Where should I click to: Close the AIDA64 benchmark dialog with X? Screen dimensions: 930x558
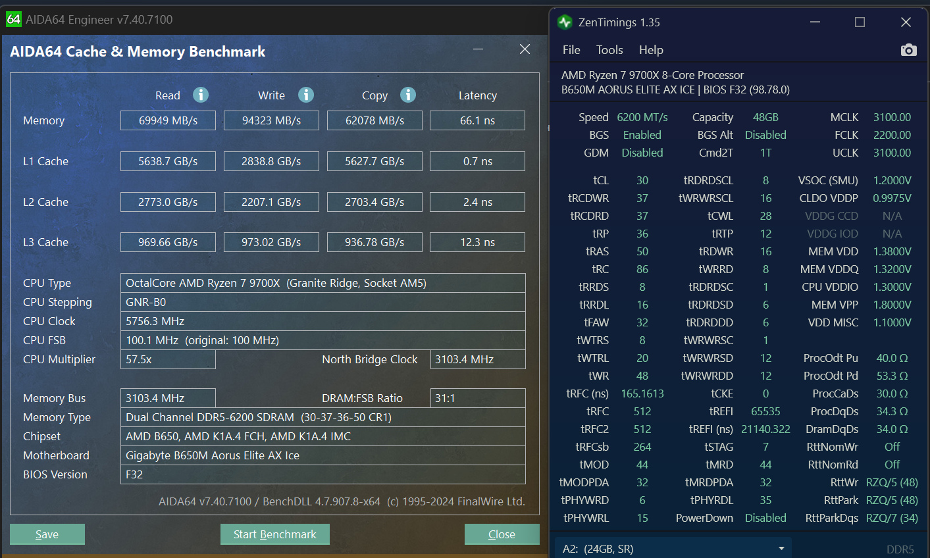point(525,49)
